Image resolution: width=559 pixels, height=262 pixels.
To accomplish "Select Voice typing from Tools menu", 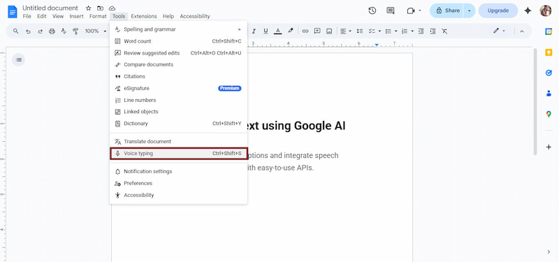I will coord(178,154).
